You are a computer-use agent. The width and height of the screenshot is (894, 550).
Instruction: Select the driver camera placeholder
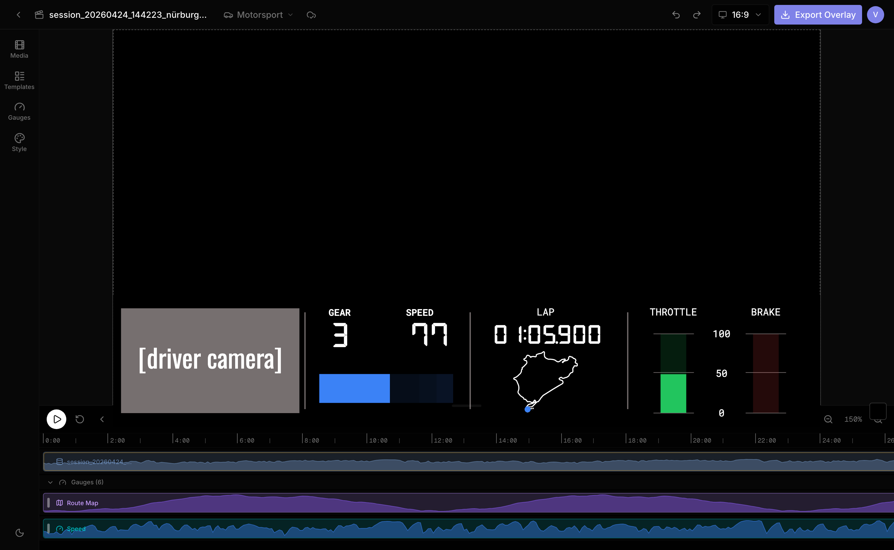click(x=210, y=361)
